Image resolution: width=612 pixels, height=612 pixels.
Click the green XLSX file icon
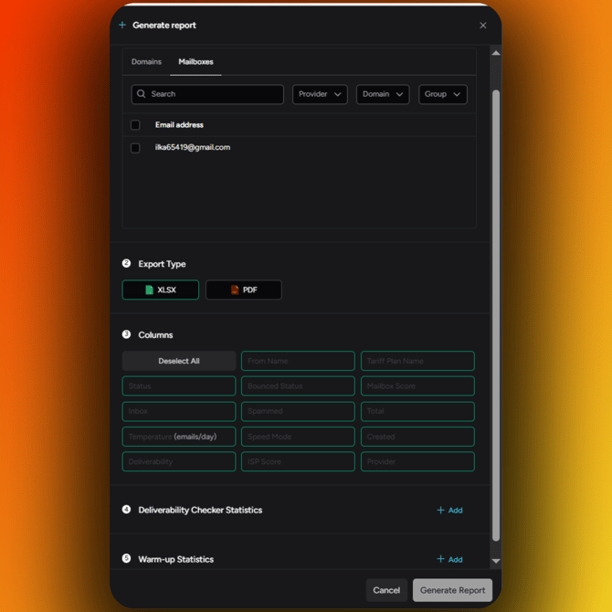[149, 290]
